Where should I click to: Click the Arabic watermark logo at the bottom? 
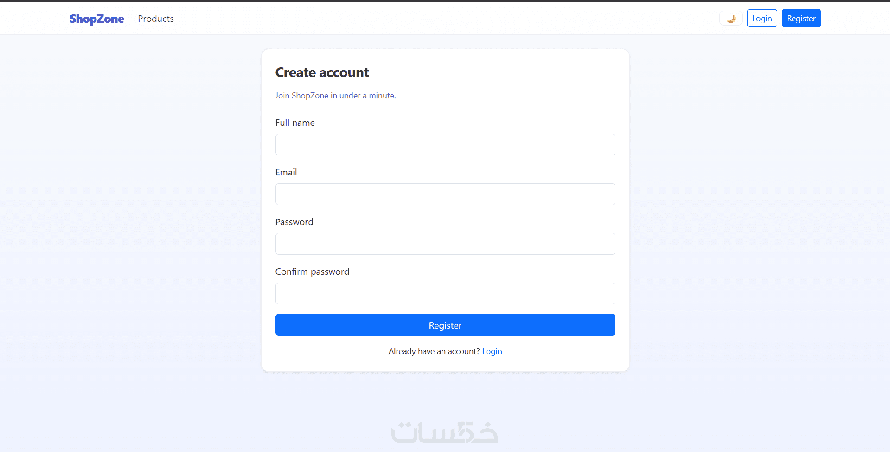point(444,432)
